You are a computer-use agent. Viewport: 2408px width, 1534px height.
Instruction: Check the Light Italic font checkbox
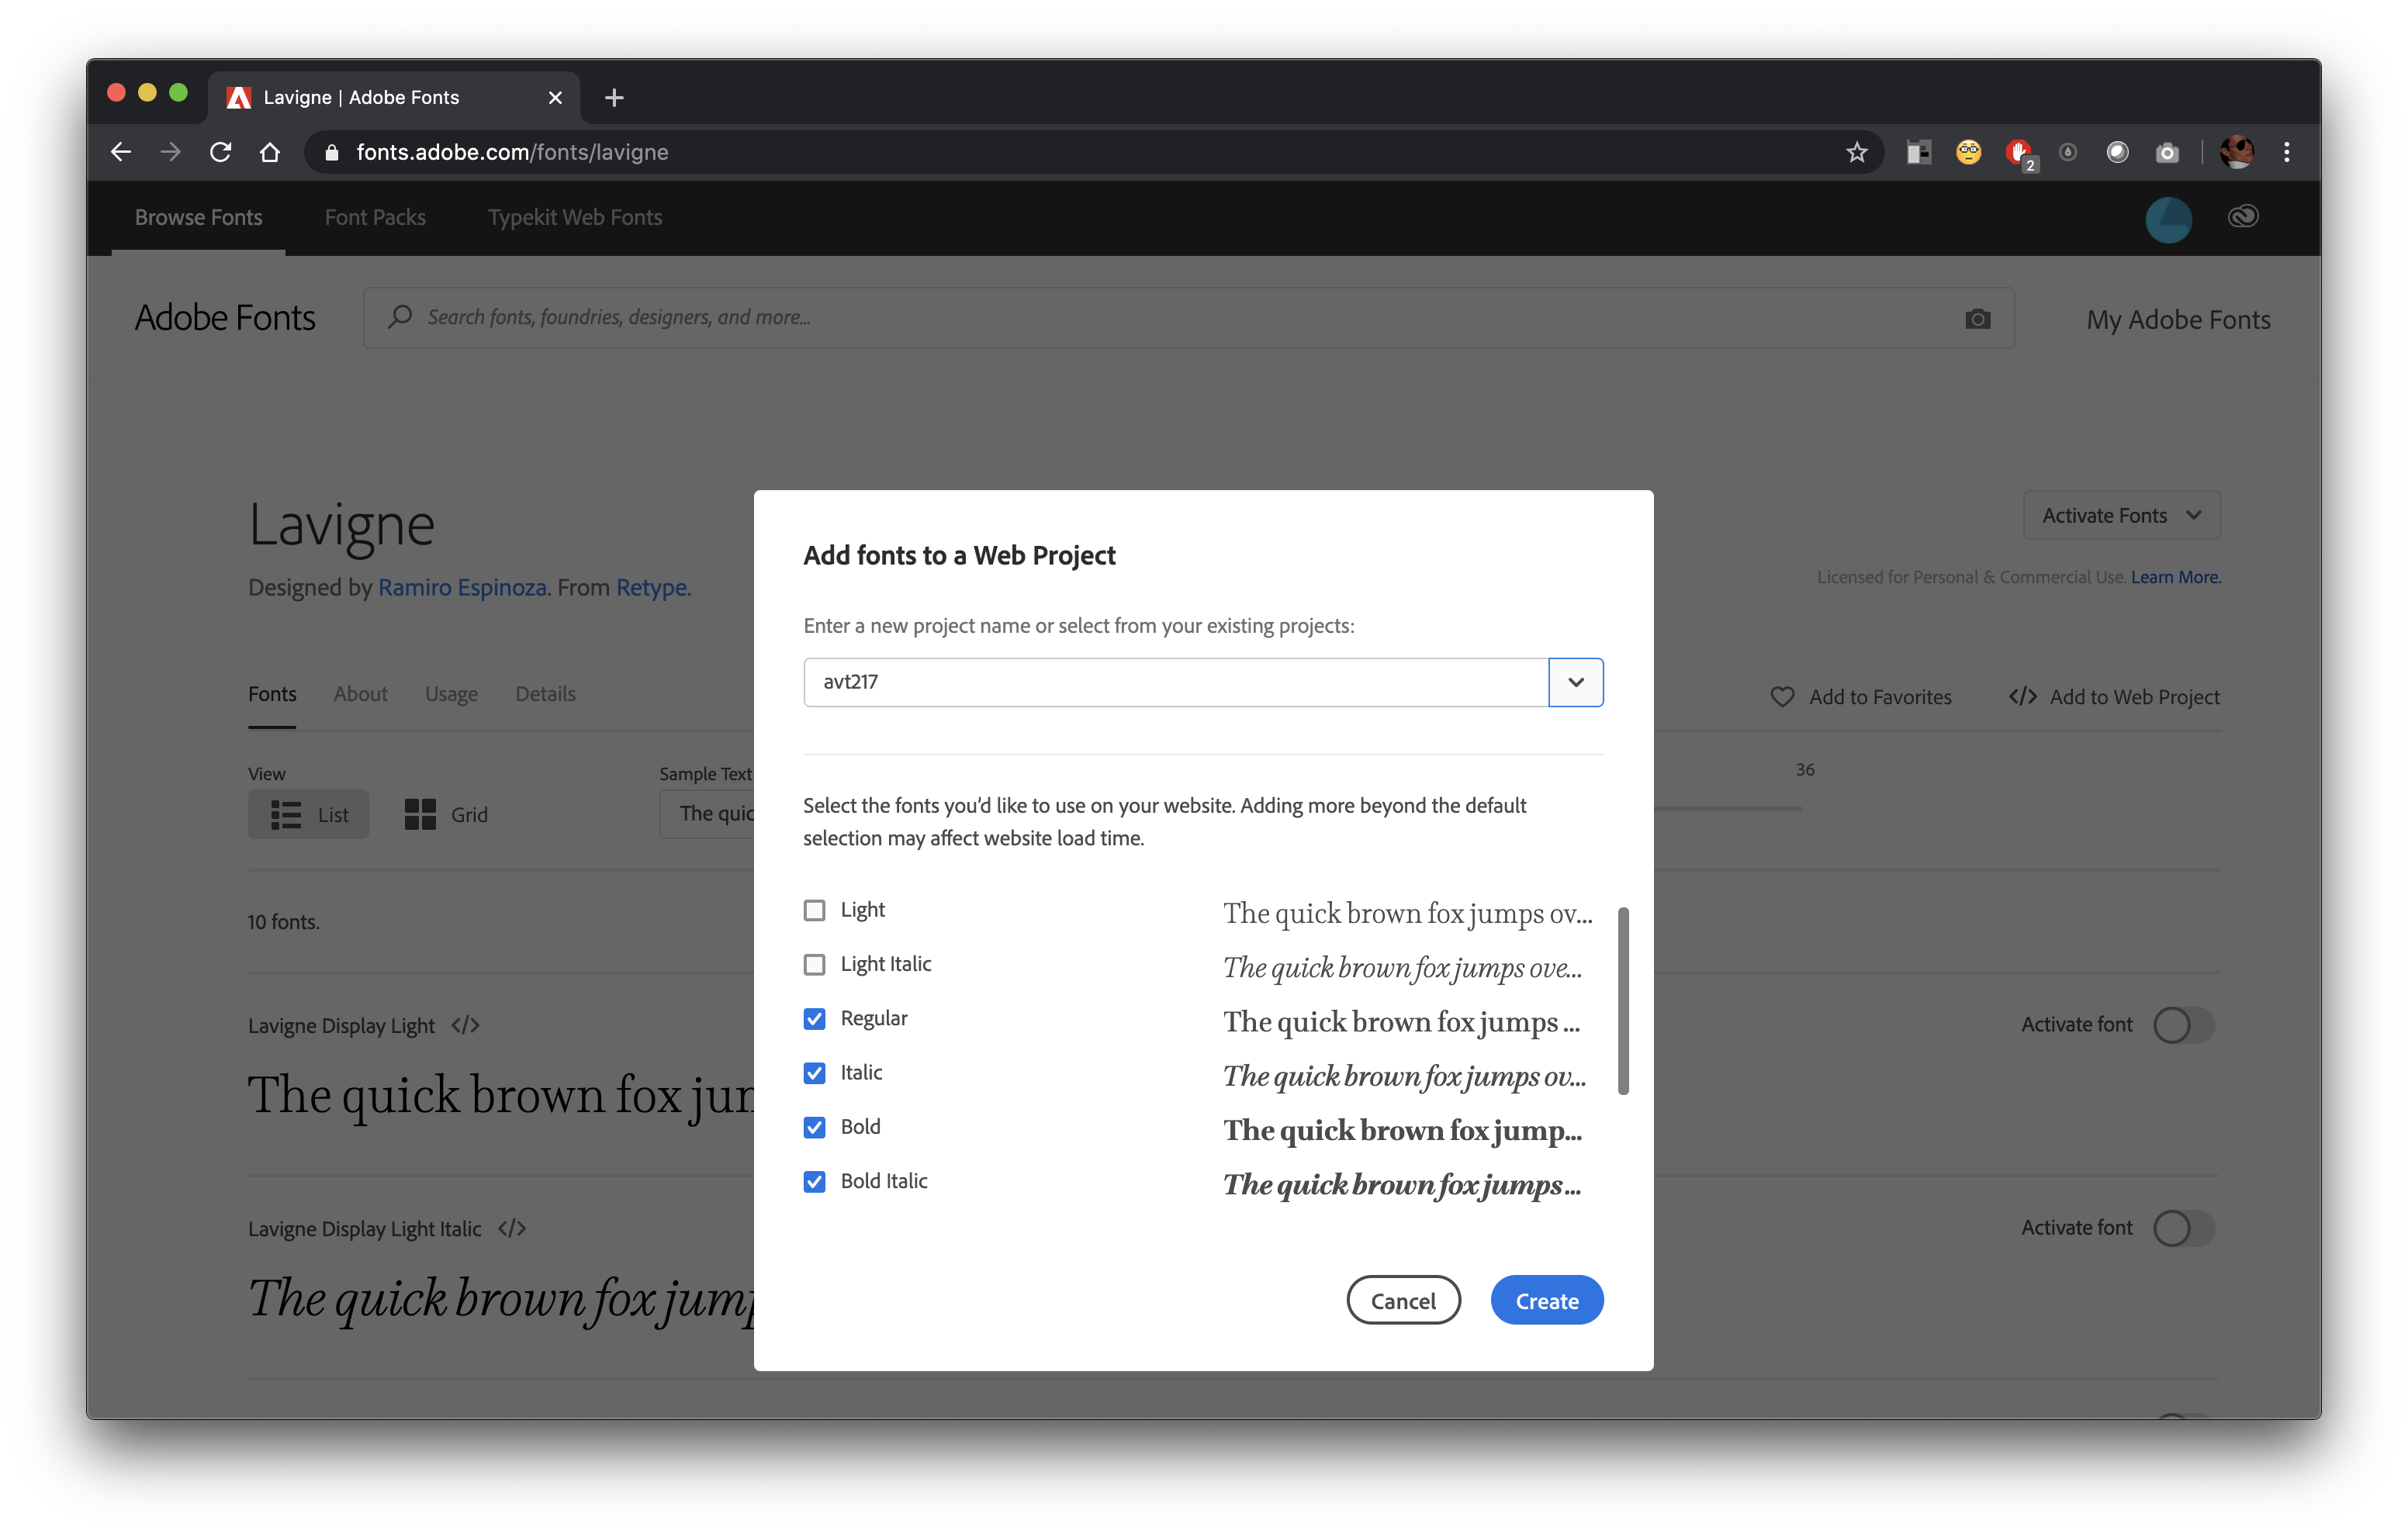(x=814, y=964)
